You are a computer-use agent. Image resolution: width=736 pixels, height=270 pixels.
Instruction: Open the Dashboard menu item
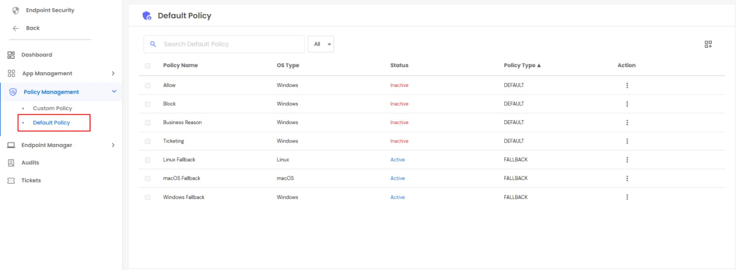[36, 55]
